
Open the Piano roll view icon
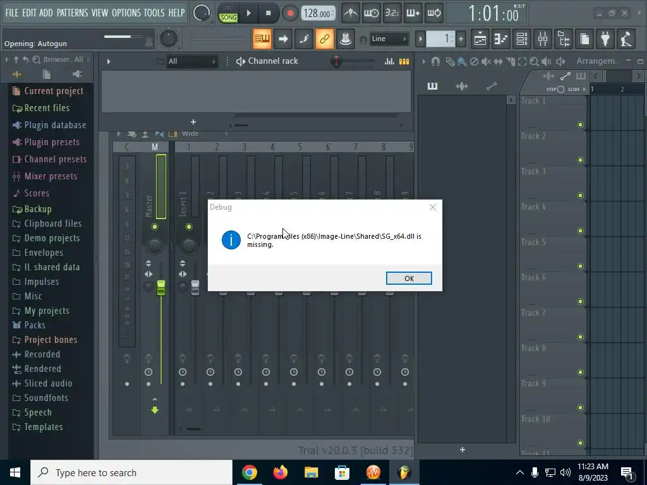click(x=501, y=39)
